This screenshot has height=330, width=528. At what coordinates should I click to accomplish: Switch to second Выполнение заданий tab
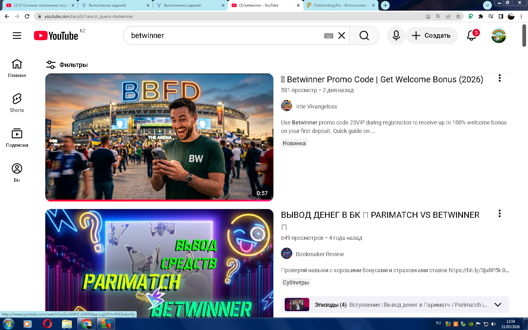190,5
